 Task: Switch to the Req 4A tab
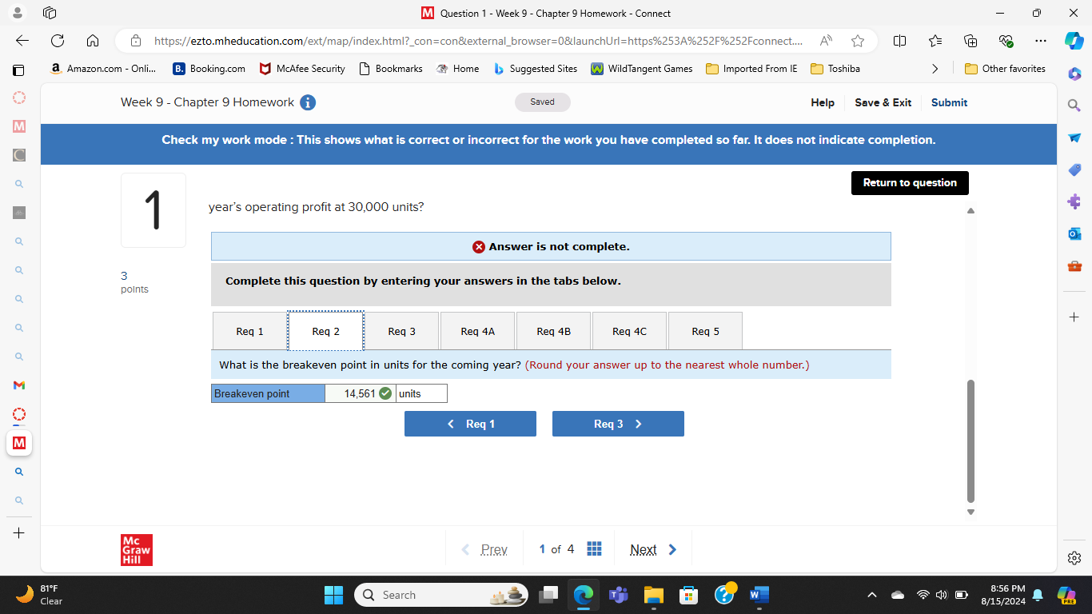pyautogui.click(x=478, y=331)
